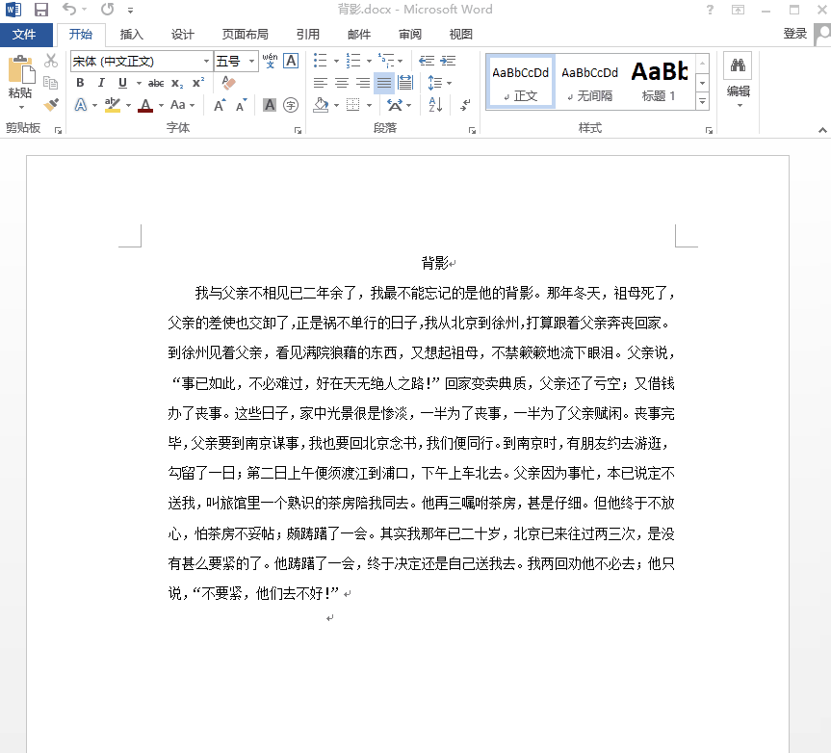831x753 pixels.
Task: Click the Grow Font icon
Action: click(x=220, y=105)
